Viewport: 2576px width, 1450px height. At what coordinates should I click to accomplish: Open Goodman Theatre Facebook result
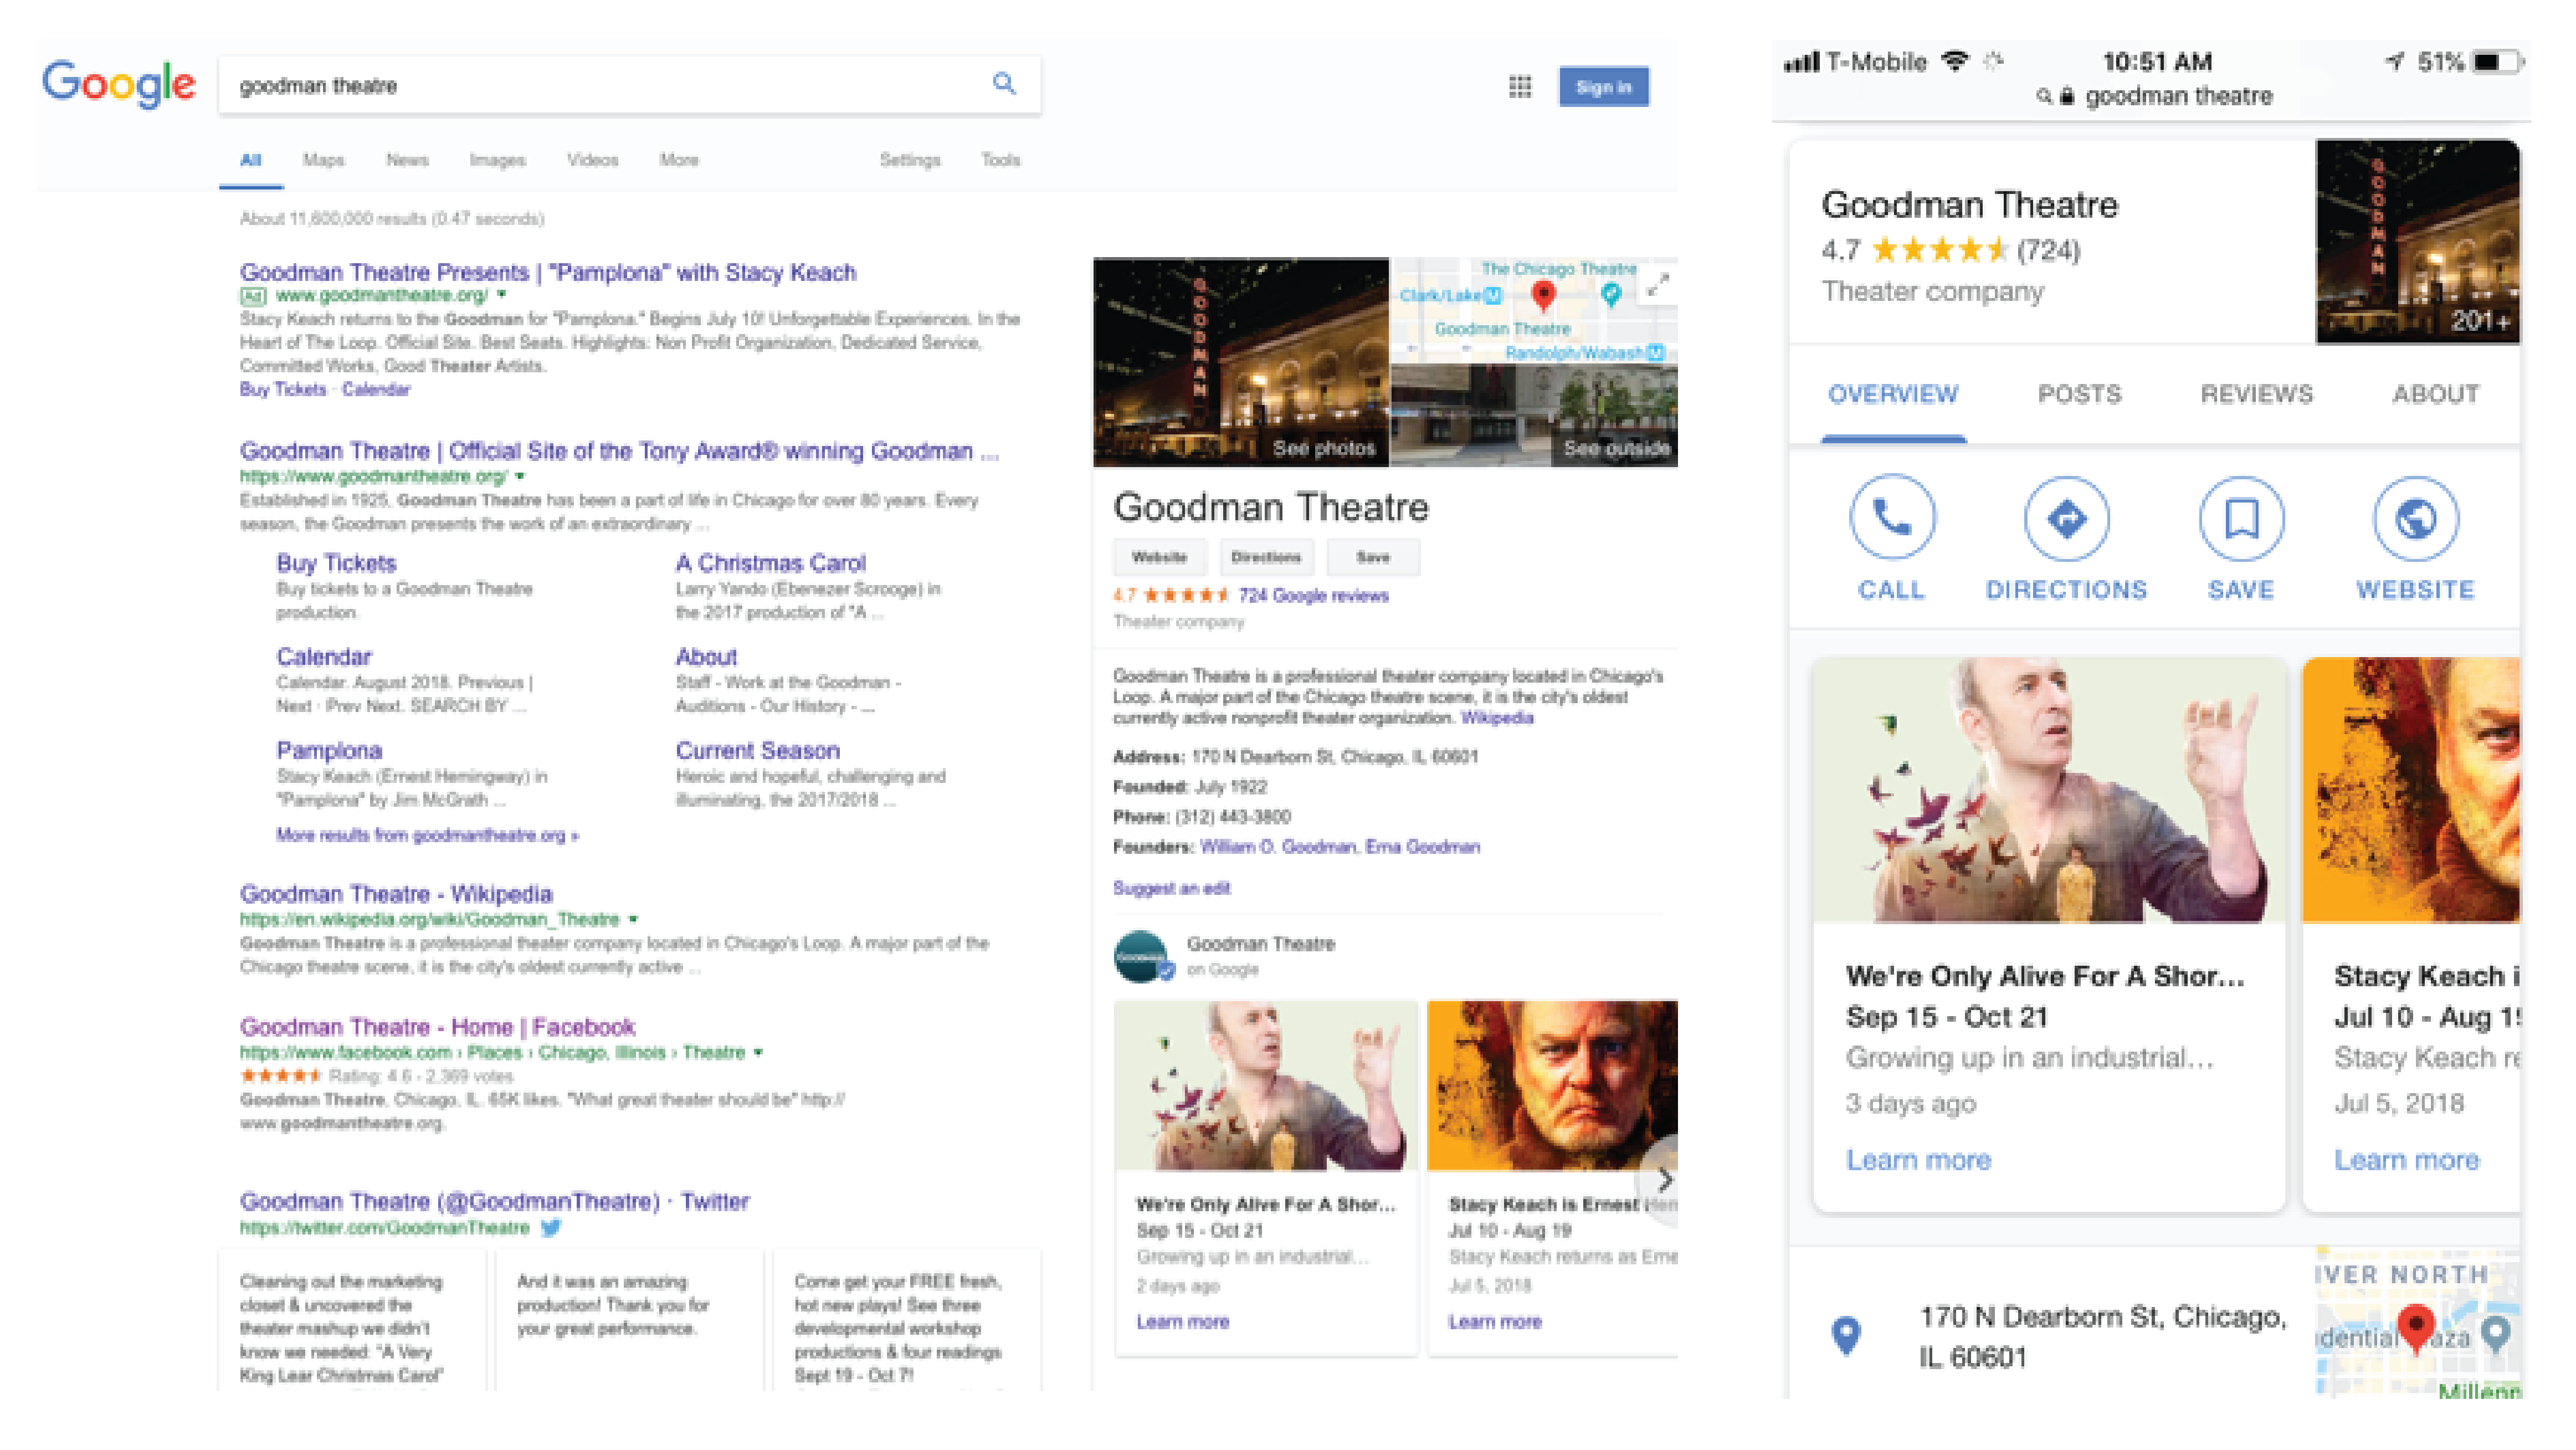tap(437, 1027)
